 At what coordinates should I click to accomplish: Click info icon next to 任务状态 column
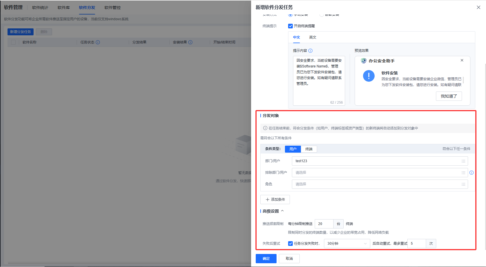pos(98,42)
